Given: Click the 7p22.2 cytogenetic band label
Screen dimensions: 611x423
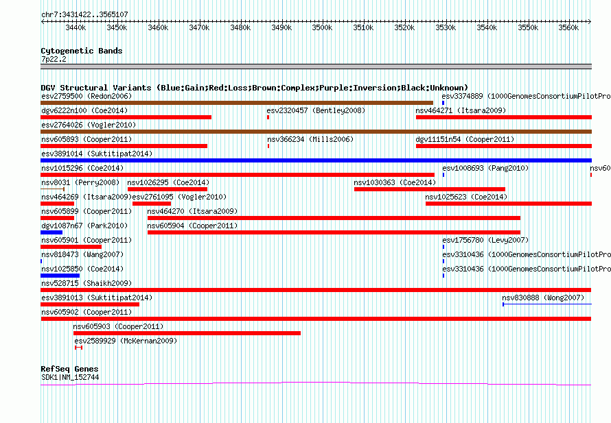Looking at the screenshot, I should [x=54, y=60].
